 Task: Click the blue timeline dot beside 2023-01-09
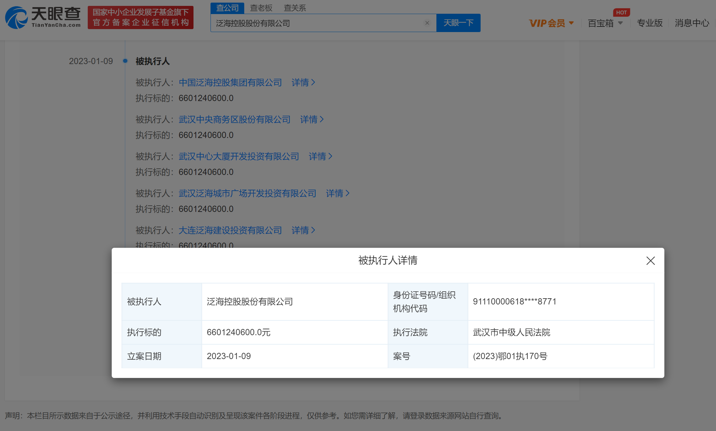coord(125,61)
